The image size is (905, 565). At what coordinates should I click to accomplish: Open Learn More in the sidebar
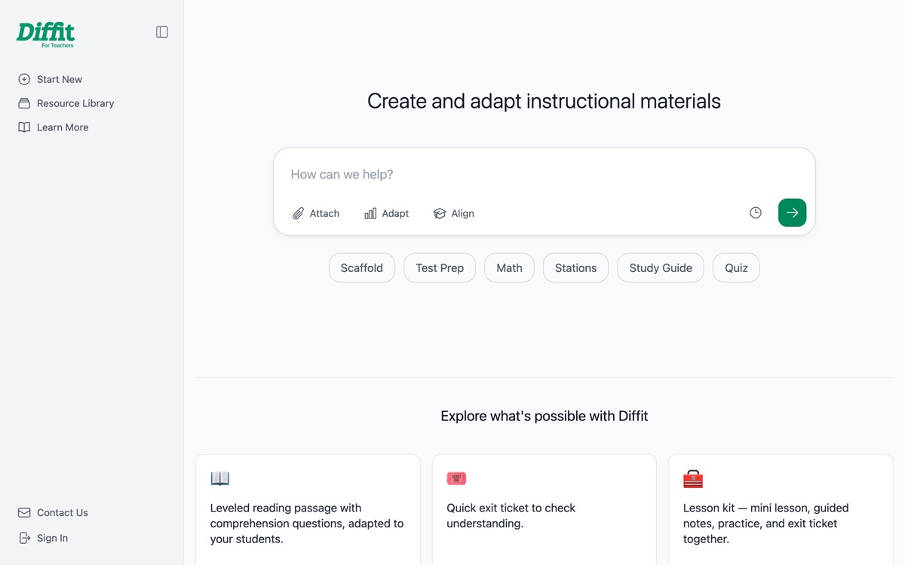click(63, 127)
